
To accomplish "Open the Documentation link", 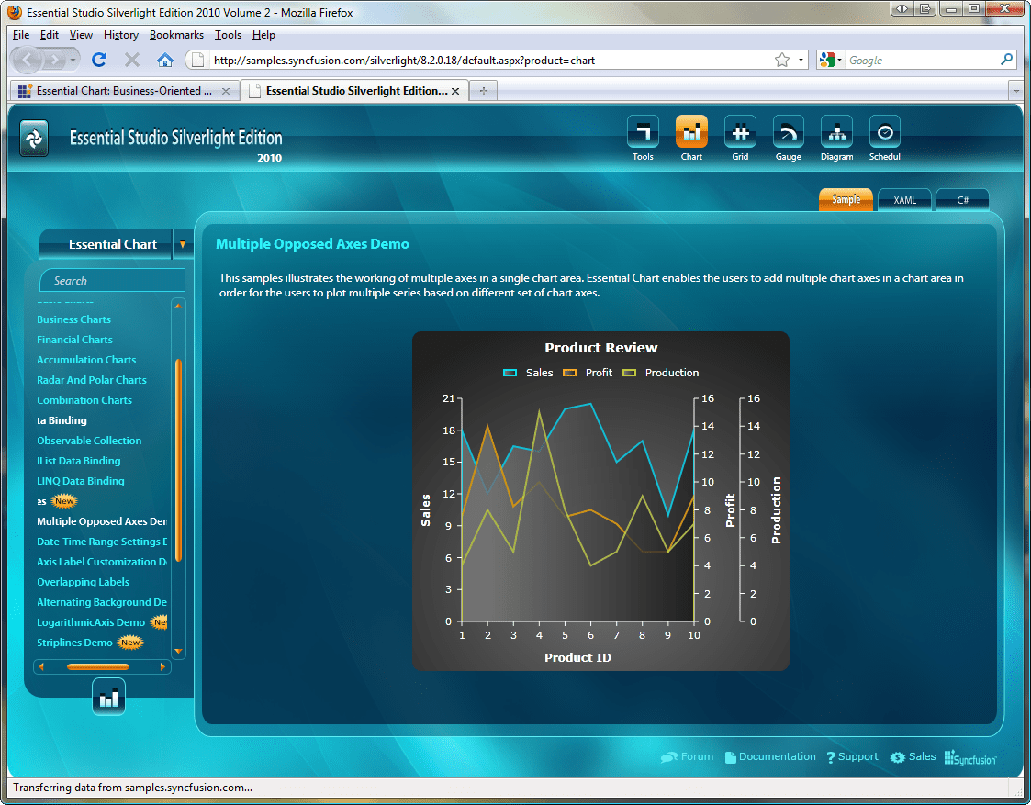I will click(770, 756).
